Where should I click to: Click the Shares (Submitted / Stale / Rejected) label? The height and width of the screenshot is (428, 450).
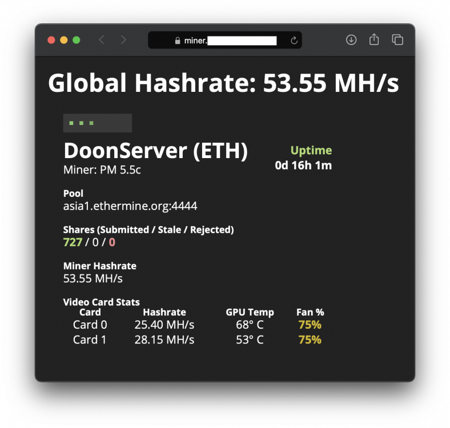[x=148, y=230]
